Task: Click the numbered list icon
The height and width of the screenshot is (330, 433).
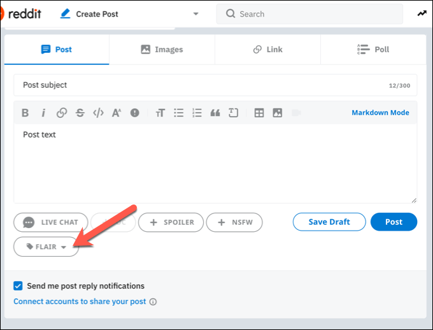Action: (x=197, y=113)
